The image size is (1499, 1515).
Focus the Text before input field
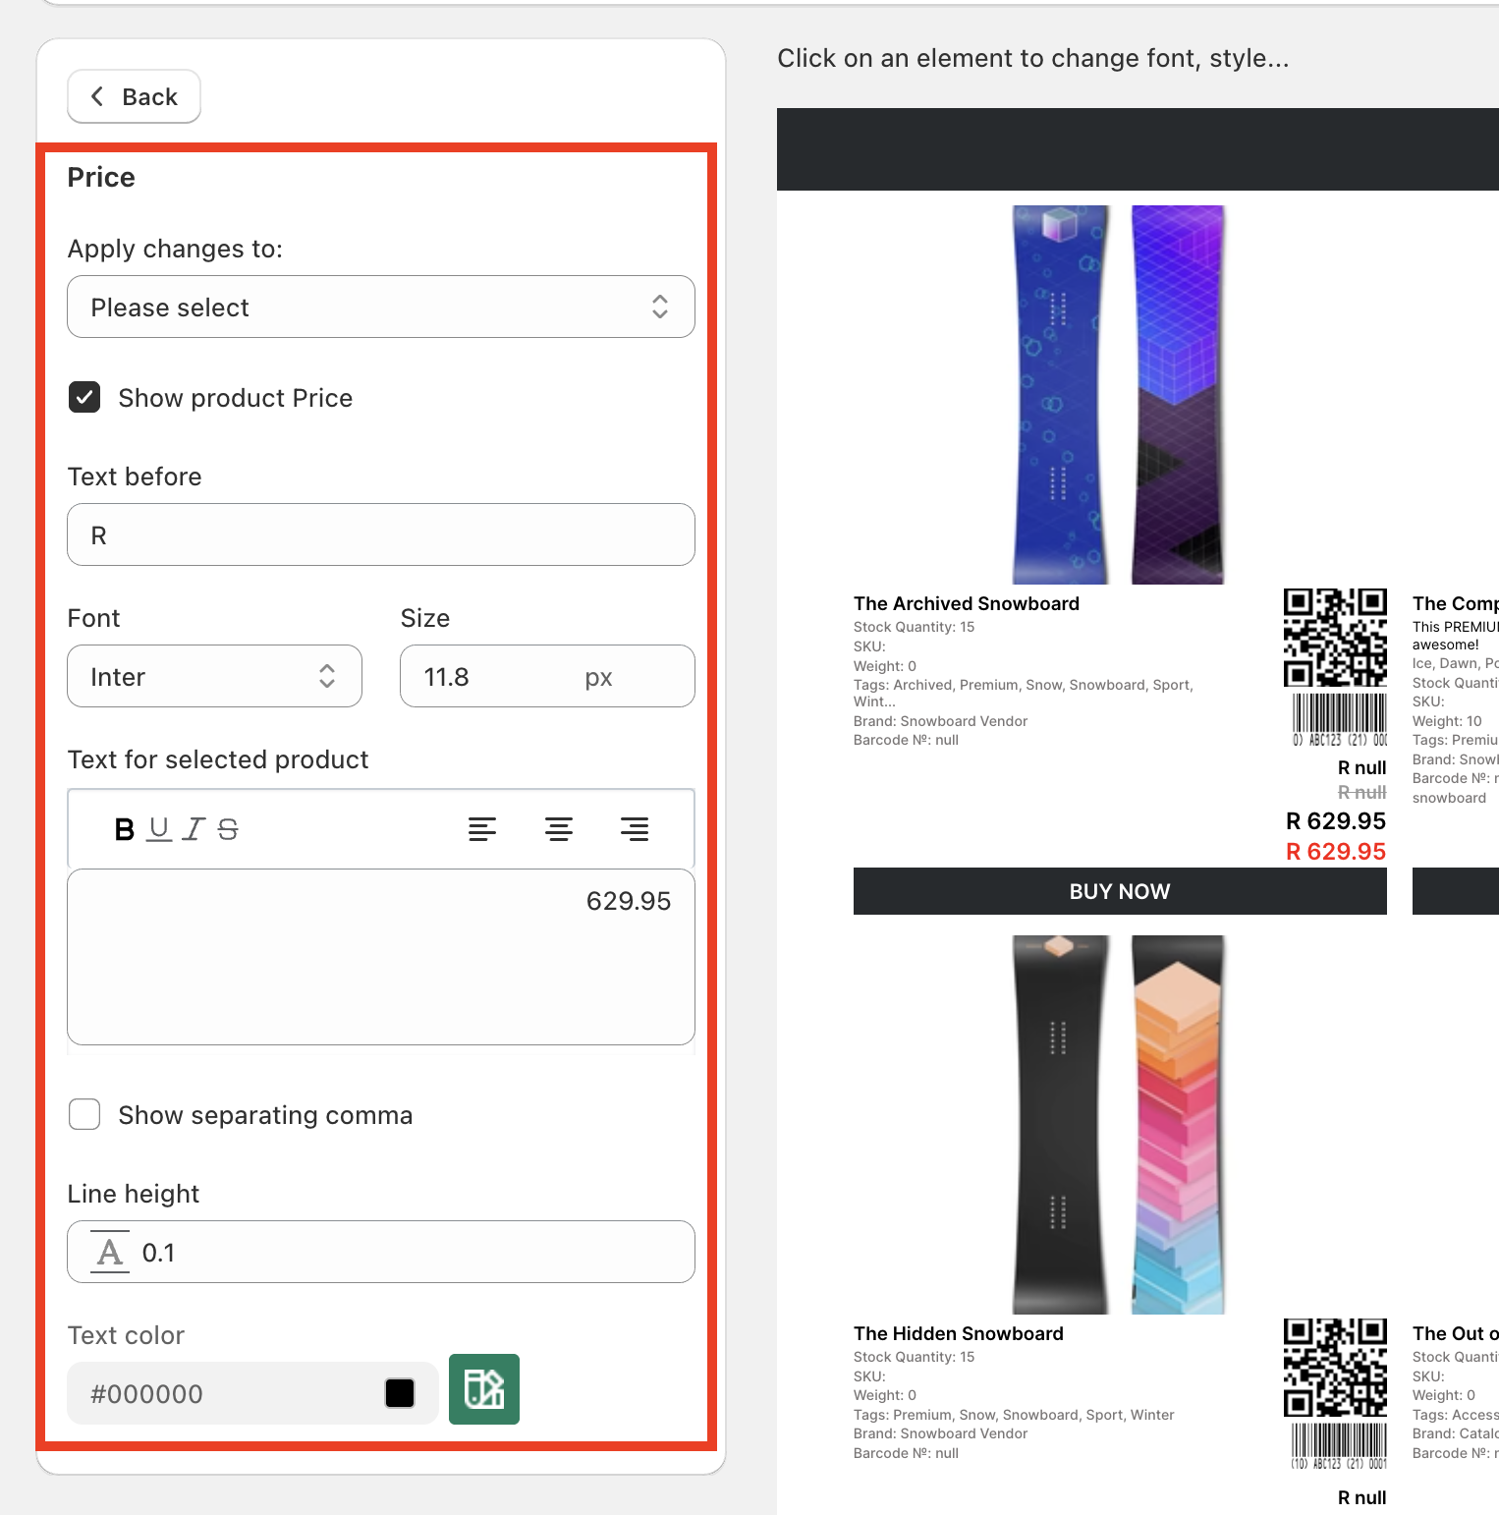click(x=381, y=534)
